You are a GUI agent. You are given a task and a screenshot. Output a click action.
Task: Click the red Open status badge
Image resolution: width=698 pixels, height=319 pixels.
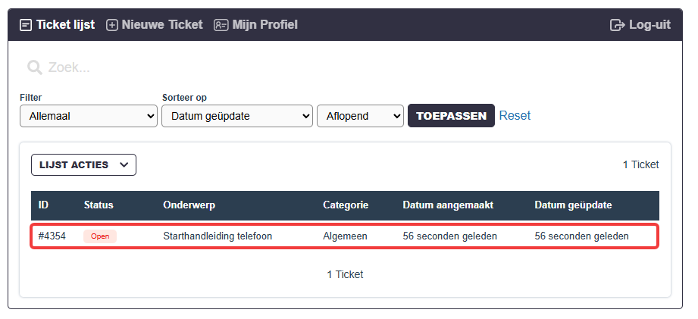(100, 236)
